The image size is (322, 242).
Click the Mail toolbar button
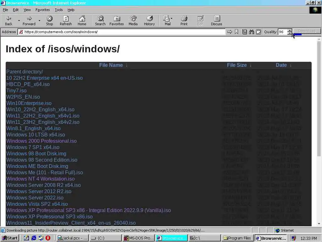167,20
